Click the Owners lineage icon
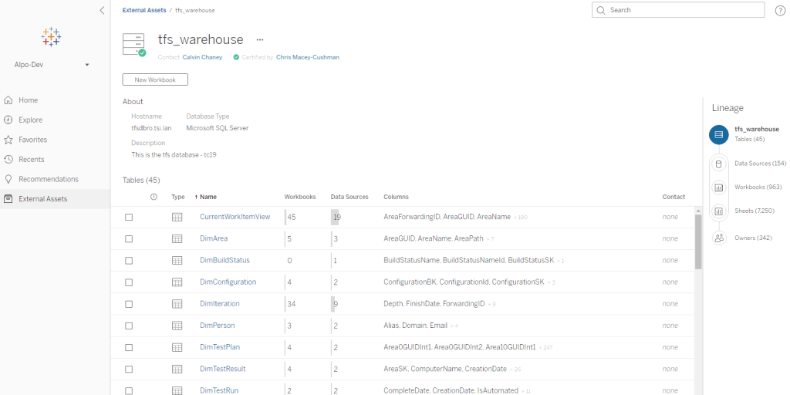Screen dimensions: 790x395 [719, 238]
